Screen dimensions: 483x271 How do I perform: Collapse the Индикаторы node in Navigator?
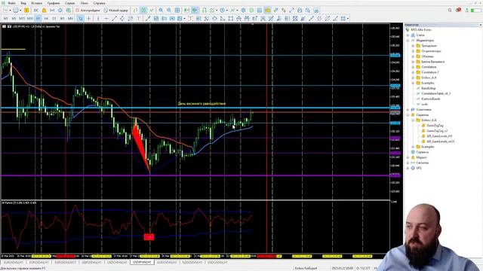(x=408, y=40)
